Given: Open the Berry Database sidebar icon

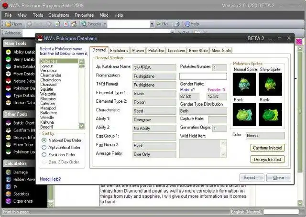Looking at the screenshot, I should point(8,59).
